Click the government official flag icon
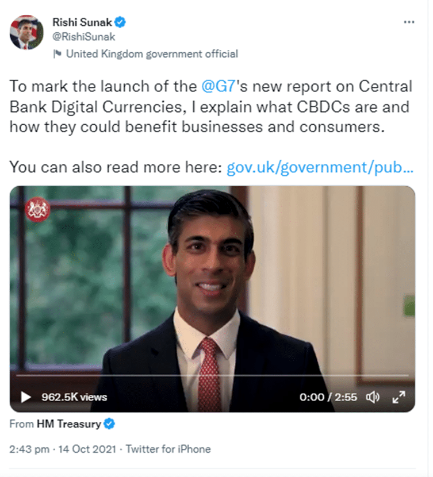Image resolution: width=433 pixels, height=477 pixels. click(57, 54)
